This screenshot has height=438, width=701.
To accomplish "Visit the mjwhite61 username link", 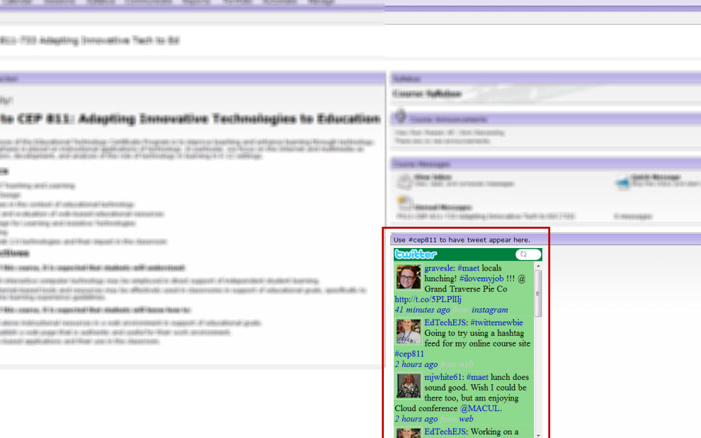I will (443, 377).
